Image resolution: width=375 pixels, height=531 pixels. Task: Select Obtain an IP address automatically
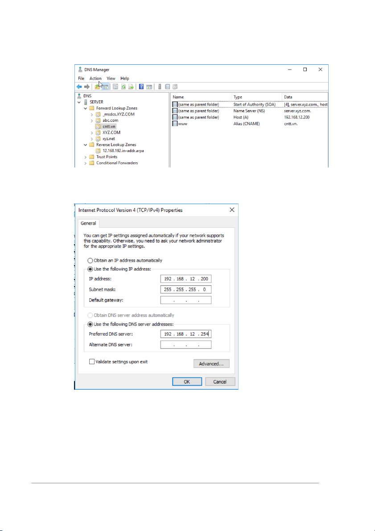[x=90, y=260]
